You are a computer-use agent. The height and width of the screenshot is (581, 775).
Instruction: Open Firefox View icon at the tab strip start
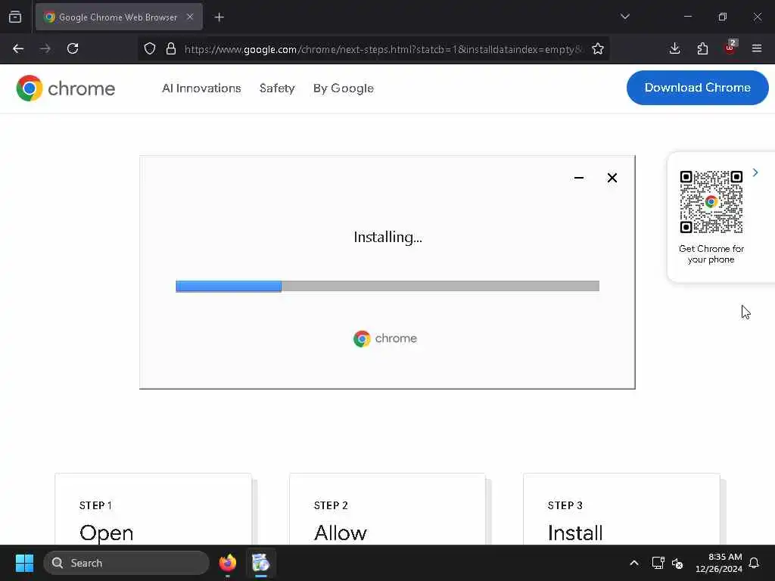click(15, 17)
